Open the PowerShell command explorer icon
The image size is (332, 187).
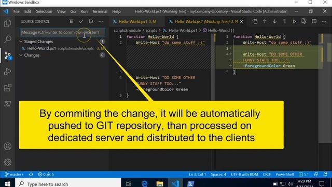pyautogui.click(x=8, y=104)
